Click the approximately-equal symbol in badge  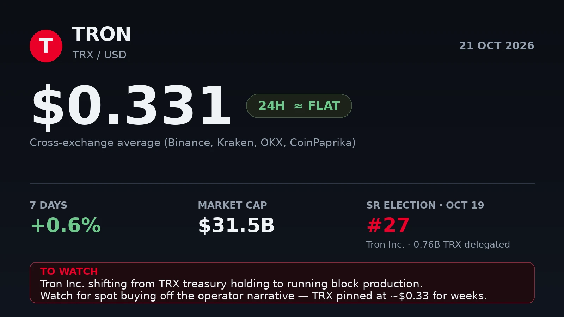pos(298,106)
